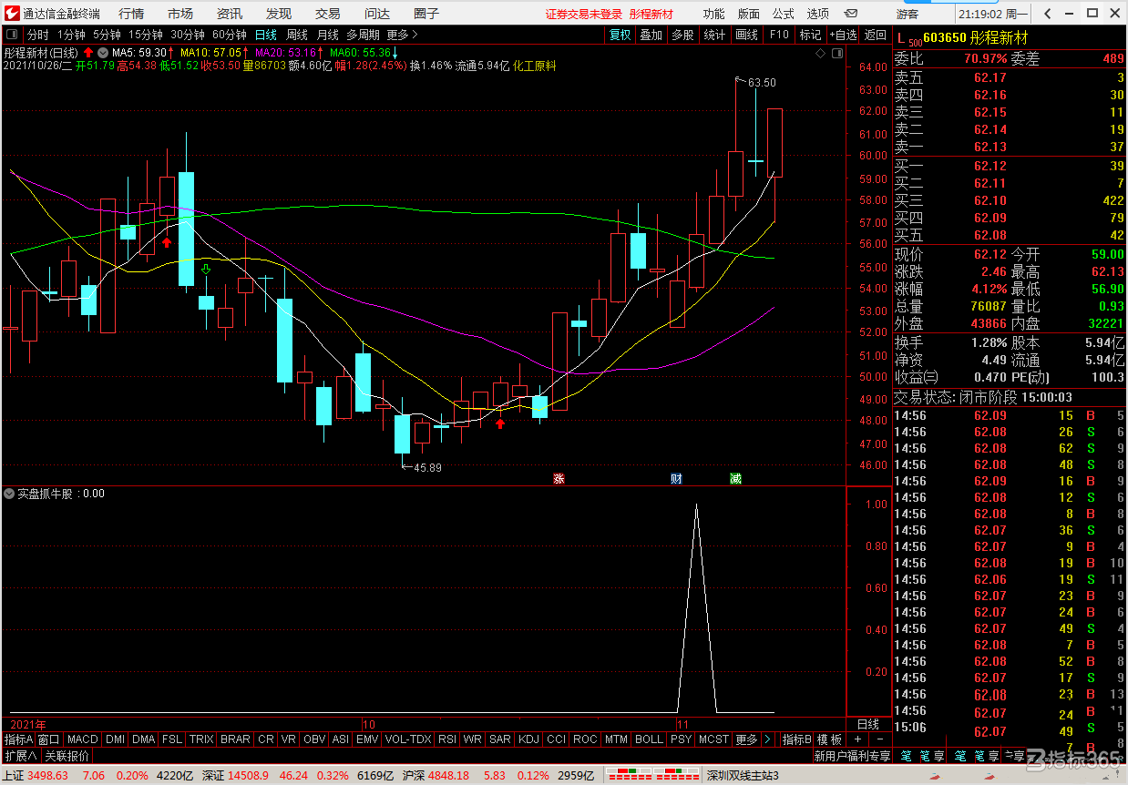Switch to 指标B indicator group
The image size is (1128, 785).
tap(797, 739)
